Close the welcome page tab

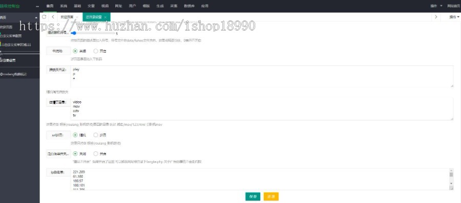point(77,17)
